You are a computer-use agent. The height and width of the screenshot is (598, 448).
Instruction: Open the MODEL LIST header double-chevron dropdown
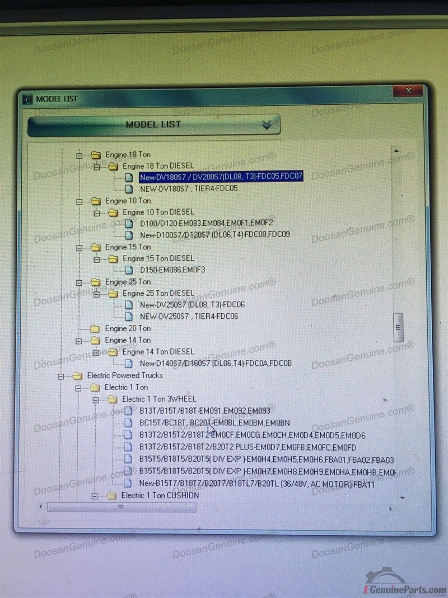click(267, 125)
